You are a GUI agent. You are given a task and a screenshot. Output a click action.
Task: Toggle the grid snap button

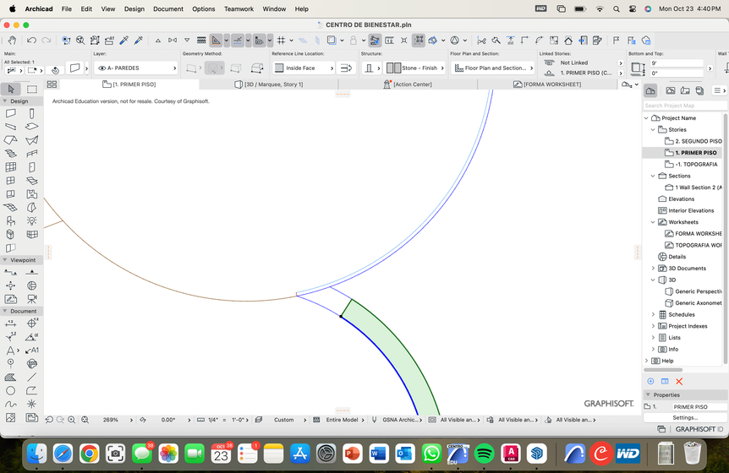click(x=281, y=41)
